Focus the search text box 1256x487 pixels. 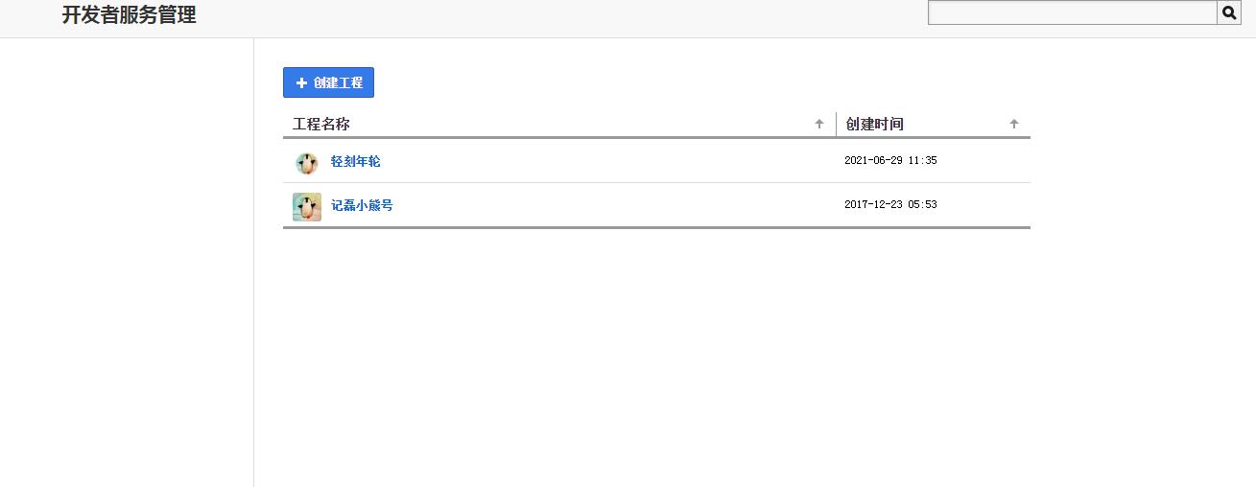[1072, 13]
